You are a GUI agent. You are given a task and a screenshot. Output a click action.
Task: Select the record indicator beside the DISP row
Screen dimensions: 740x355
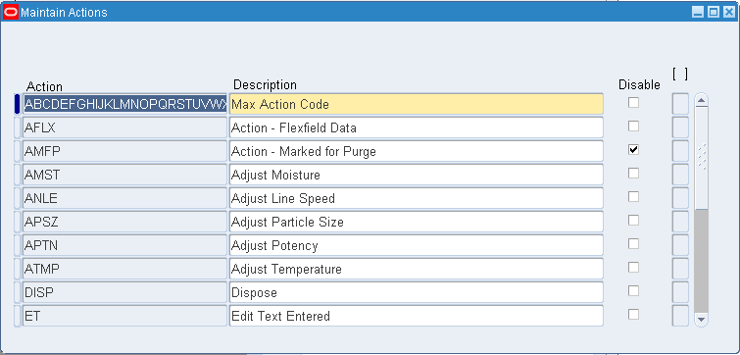coord(18,292)
